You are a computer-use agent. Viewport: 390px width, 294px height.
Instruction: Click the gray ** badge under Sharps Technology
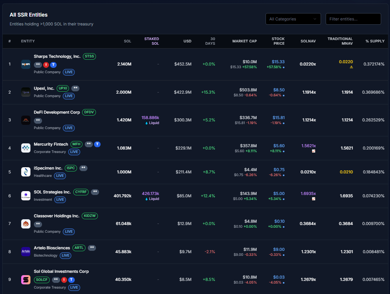click(x=38, y=65)
